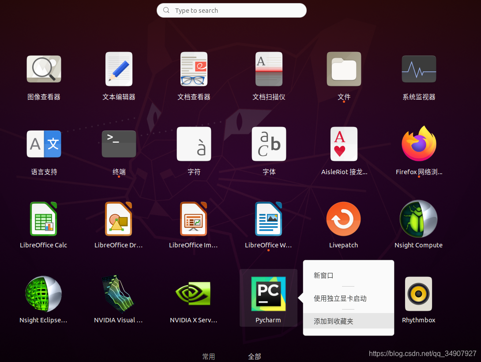Click the search magnifier icon in the search bar
Image resolution: width=481 pixels, height=362 pixels.
166,10
